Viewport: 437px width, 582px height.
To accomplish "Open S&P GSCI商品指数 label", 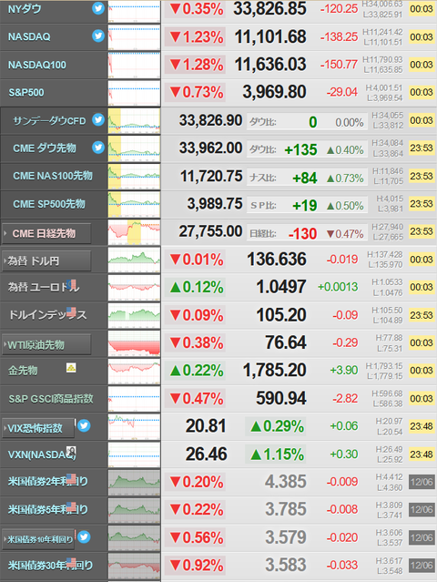I will [51, 399].
